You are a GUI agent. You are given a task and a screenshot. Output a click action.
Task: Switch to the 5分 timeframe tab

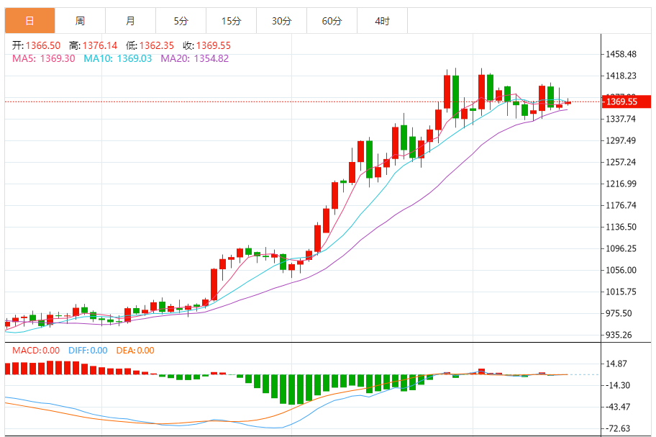(181, 21)
